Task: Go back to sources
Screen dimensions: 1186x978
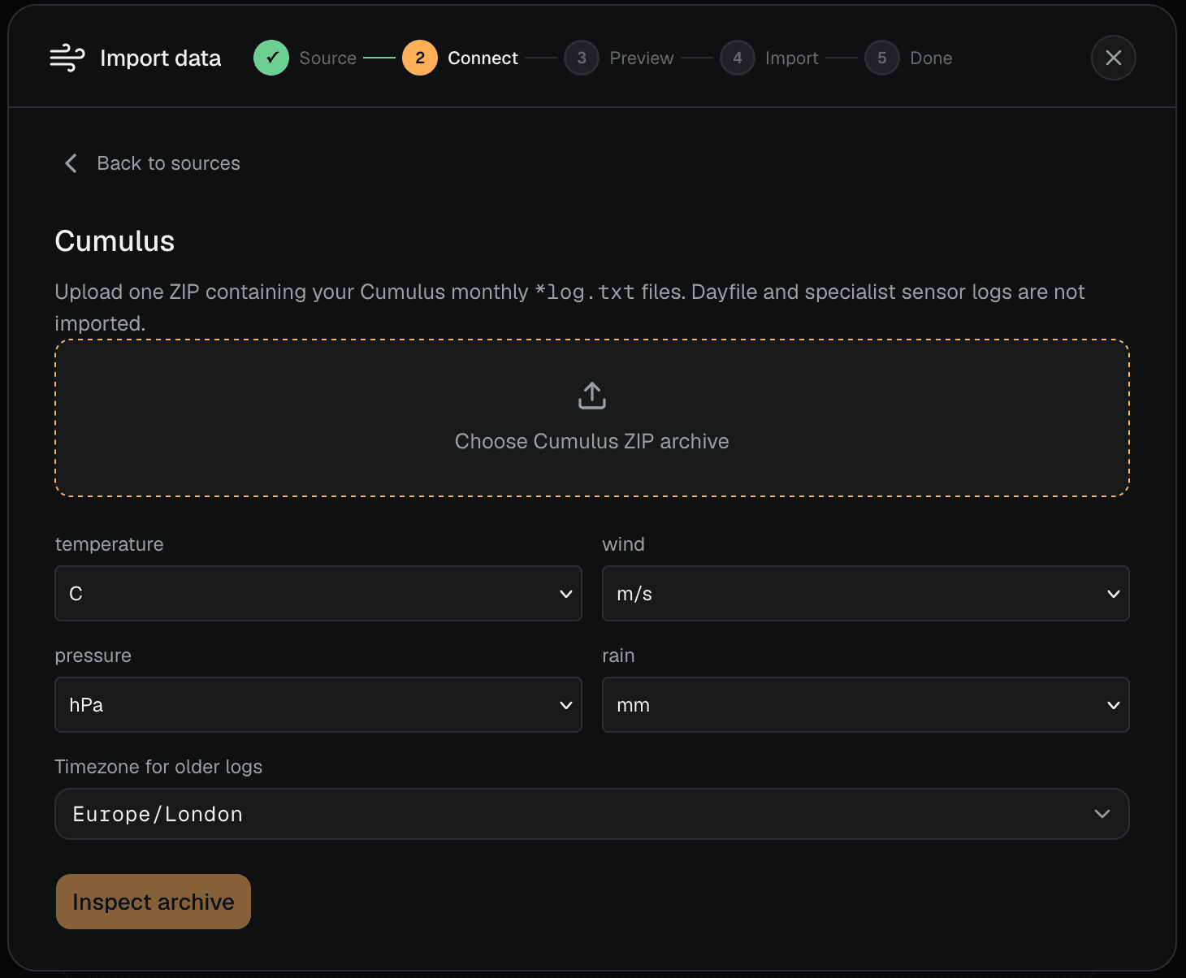Action: pos(152,163)
